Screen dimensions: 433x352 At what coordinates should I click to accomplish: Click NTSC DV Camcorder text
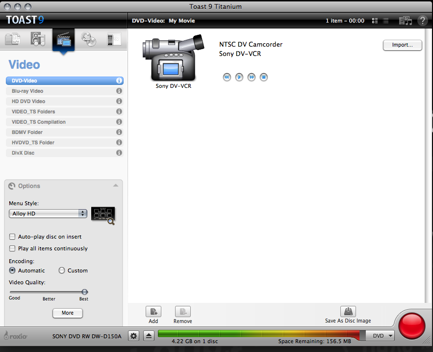(x=251, y=45)
